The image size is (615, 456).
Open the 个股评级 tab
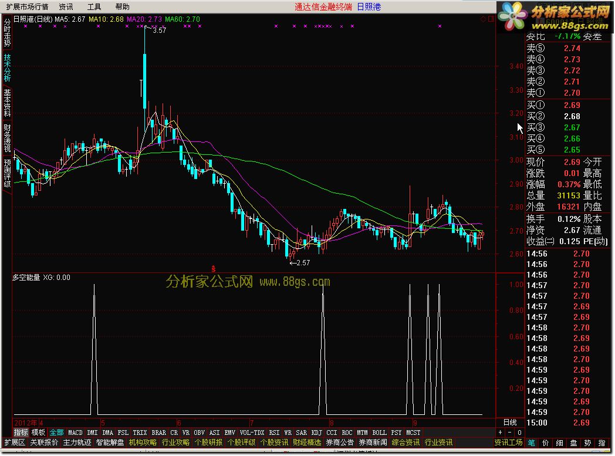pyautogui.click(x=241, y=443)
